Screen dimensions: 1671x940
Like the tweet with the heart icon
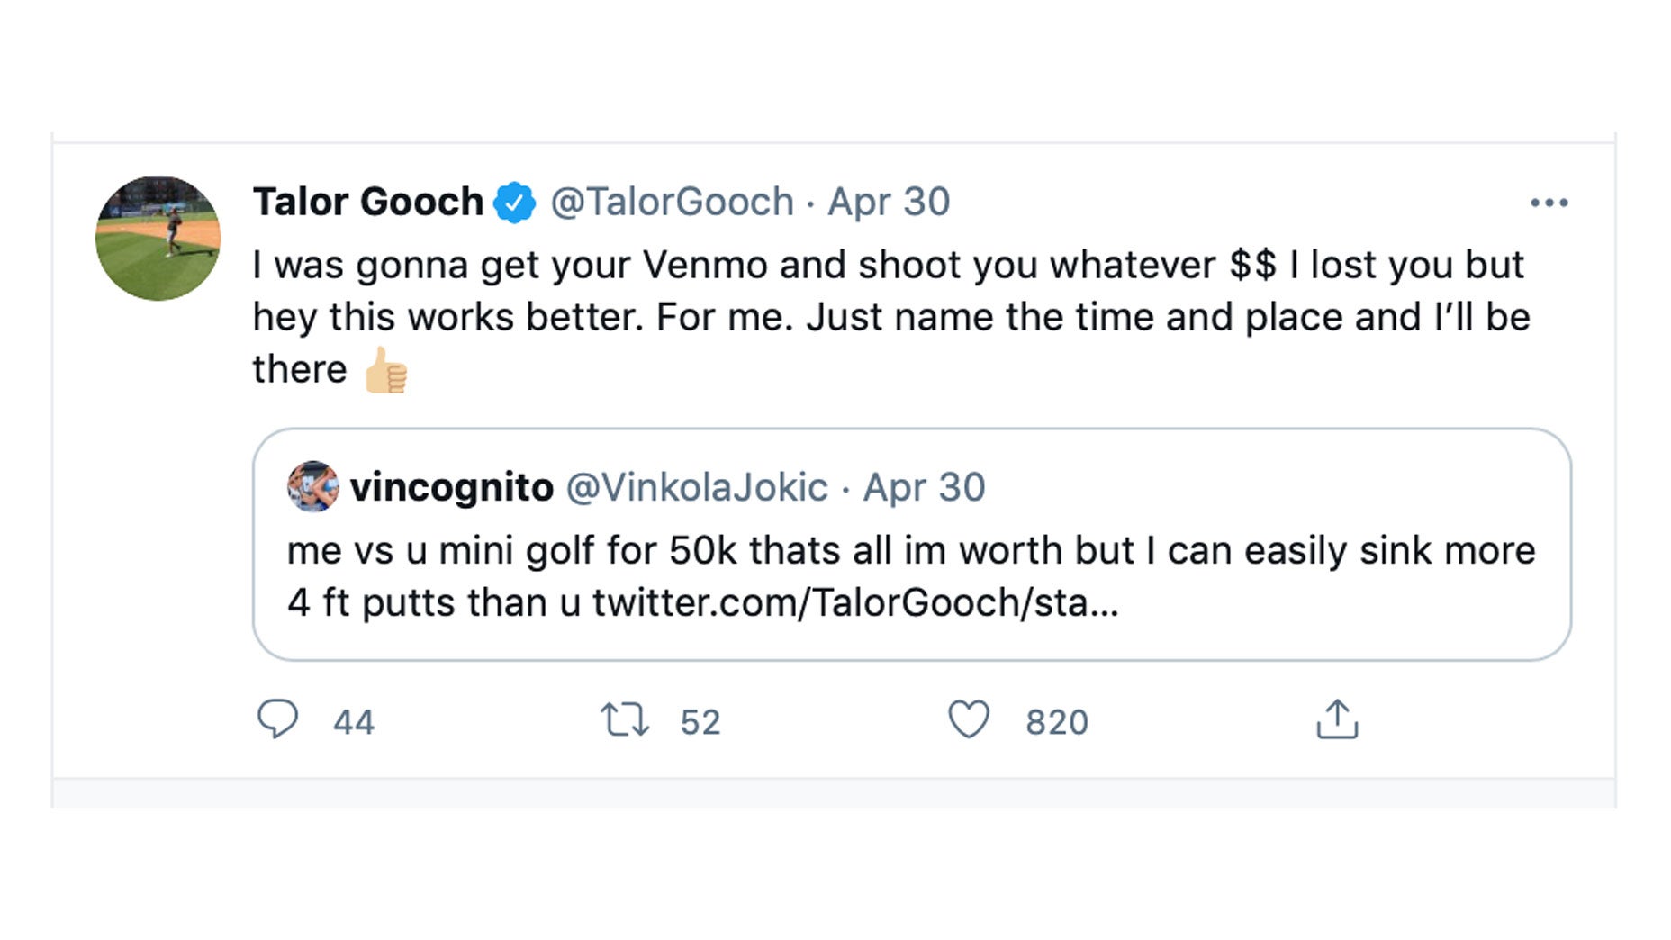coord(969,720)
